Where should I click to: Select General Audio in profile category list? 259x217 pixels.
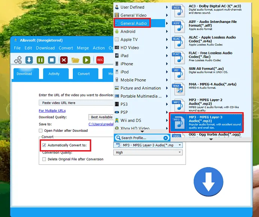[133, 23]
